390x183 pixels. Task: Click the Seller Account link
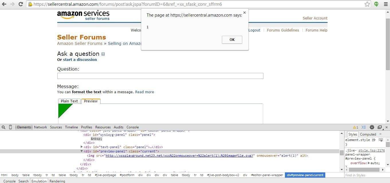(x=315, y=18)
